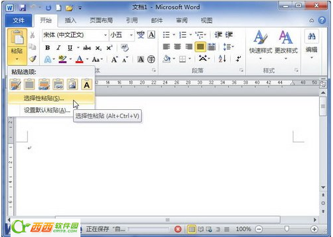
Task: Click the Copy icon below scissors
Action: click(x=32, y=47)
